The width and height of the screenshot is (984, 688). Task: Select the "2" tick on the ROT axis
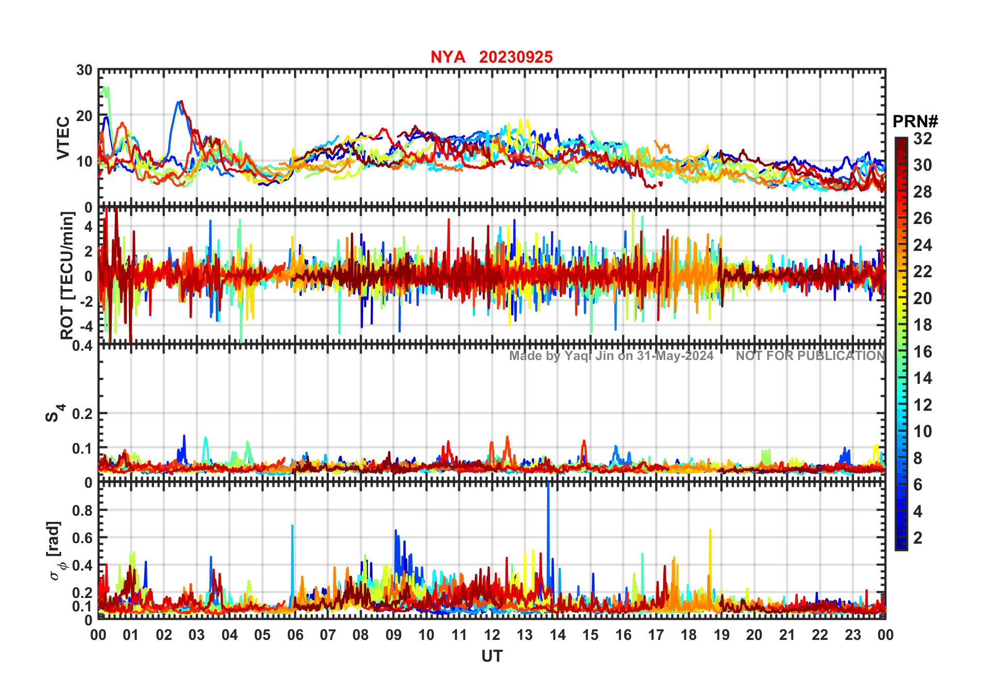point(88,251)
